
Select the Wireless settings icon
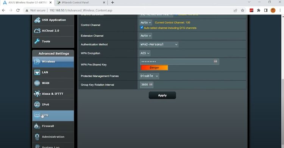(x=37, y=62)
